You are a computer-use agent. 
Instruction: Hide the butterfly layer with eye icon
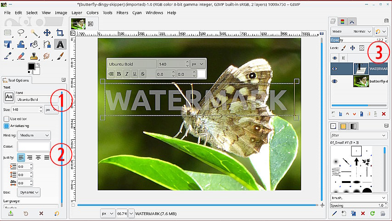[335, 82]
